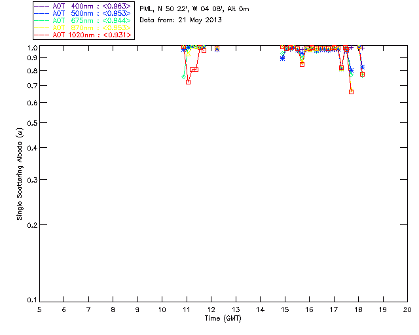Click the AOT 870nm legend entry
The height and width of the screenshot is (335, 419).
coord(82,27)
